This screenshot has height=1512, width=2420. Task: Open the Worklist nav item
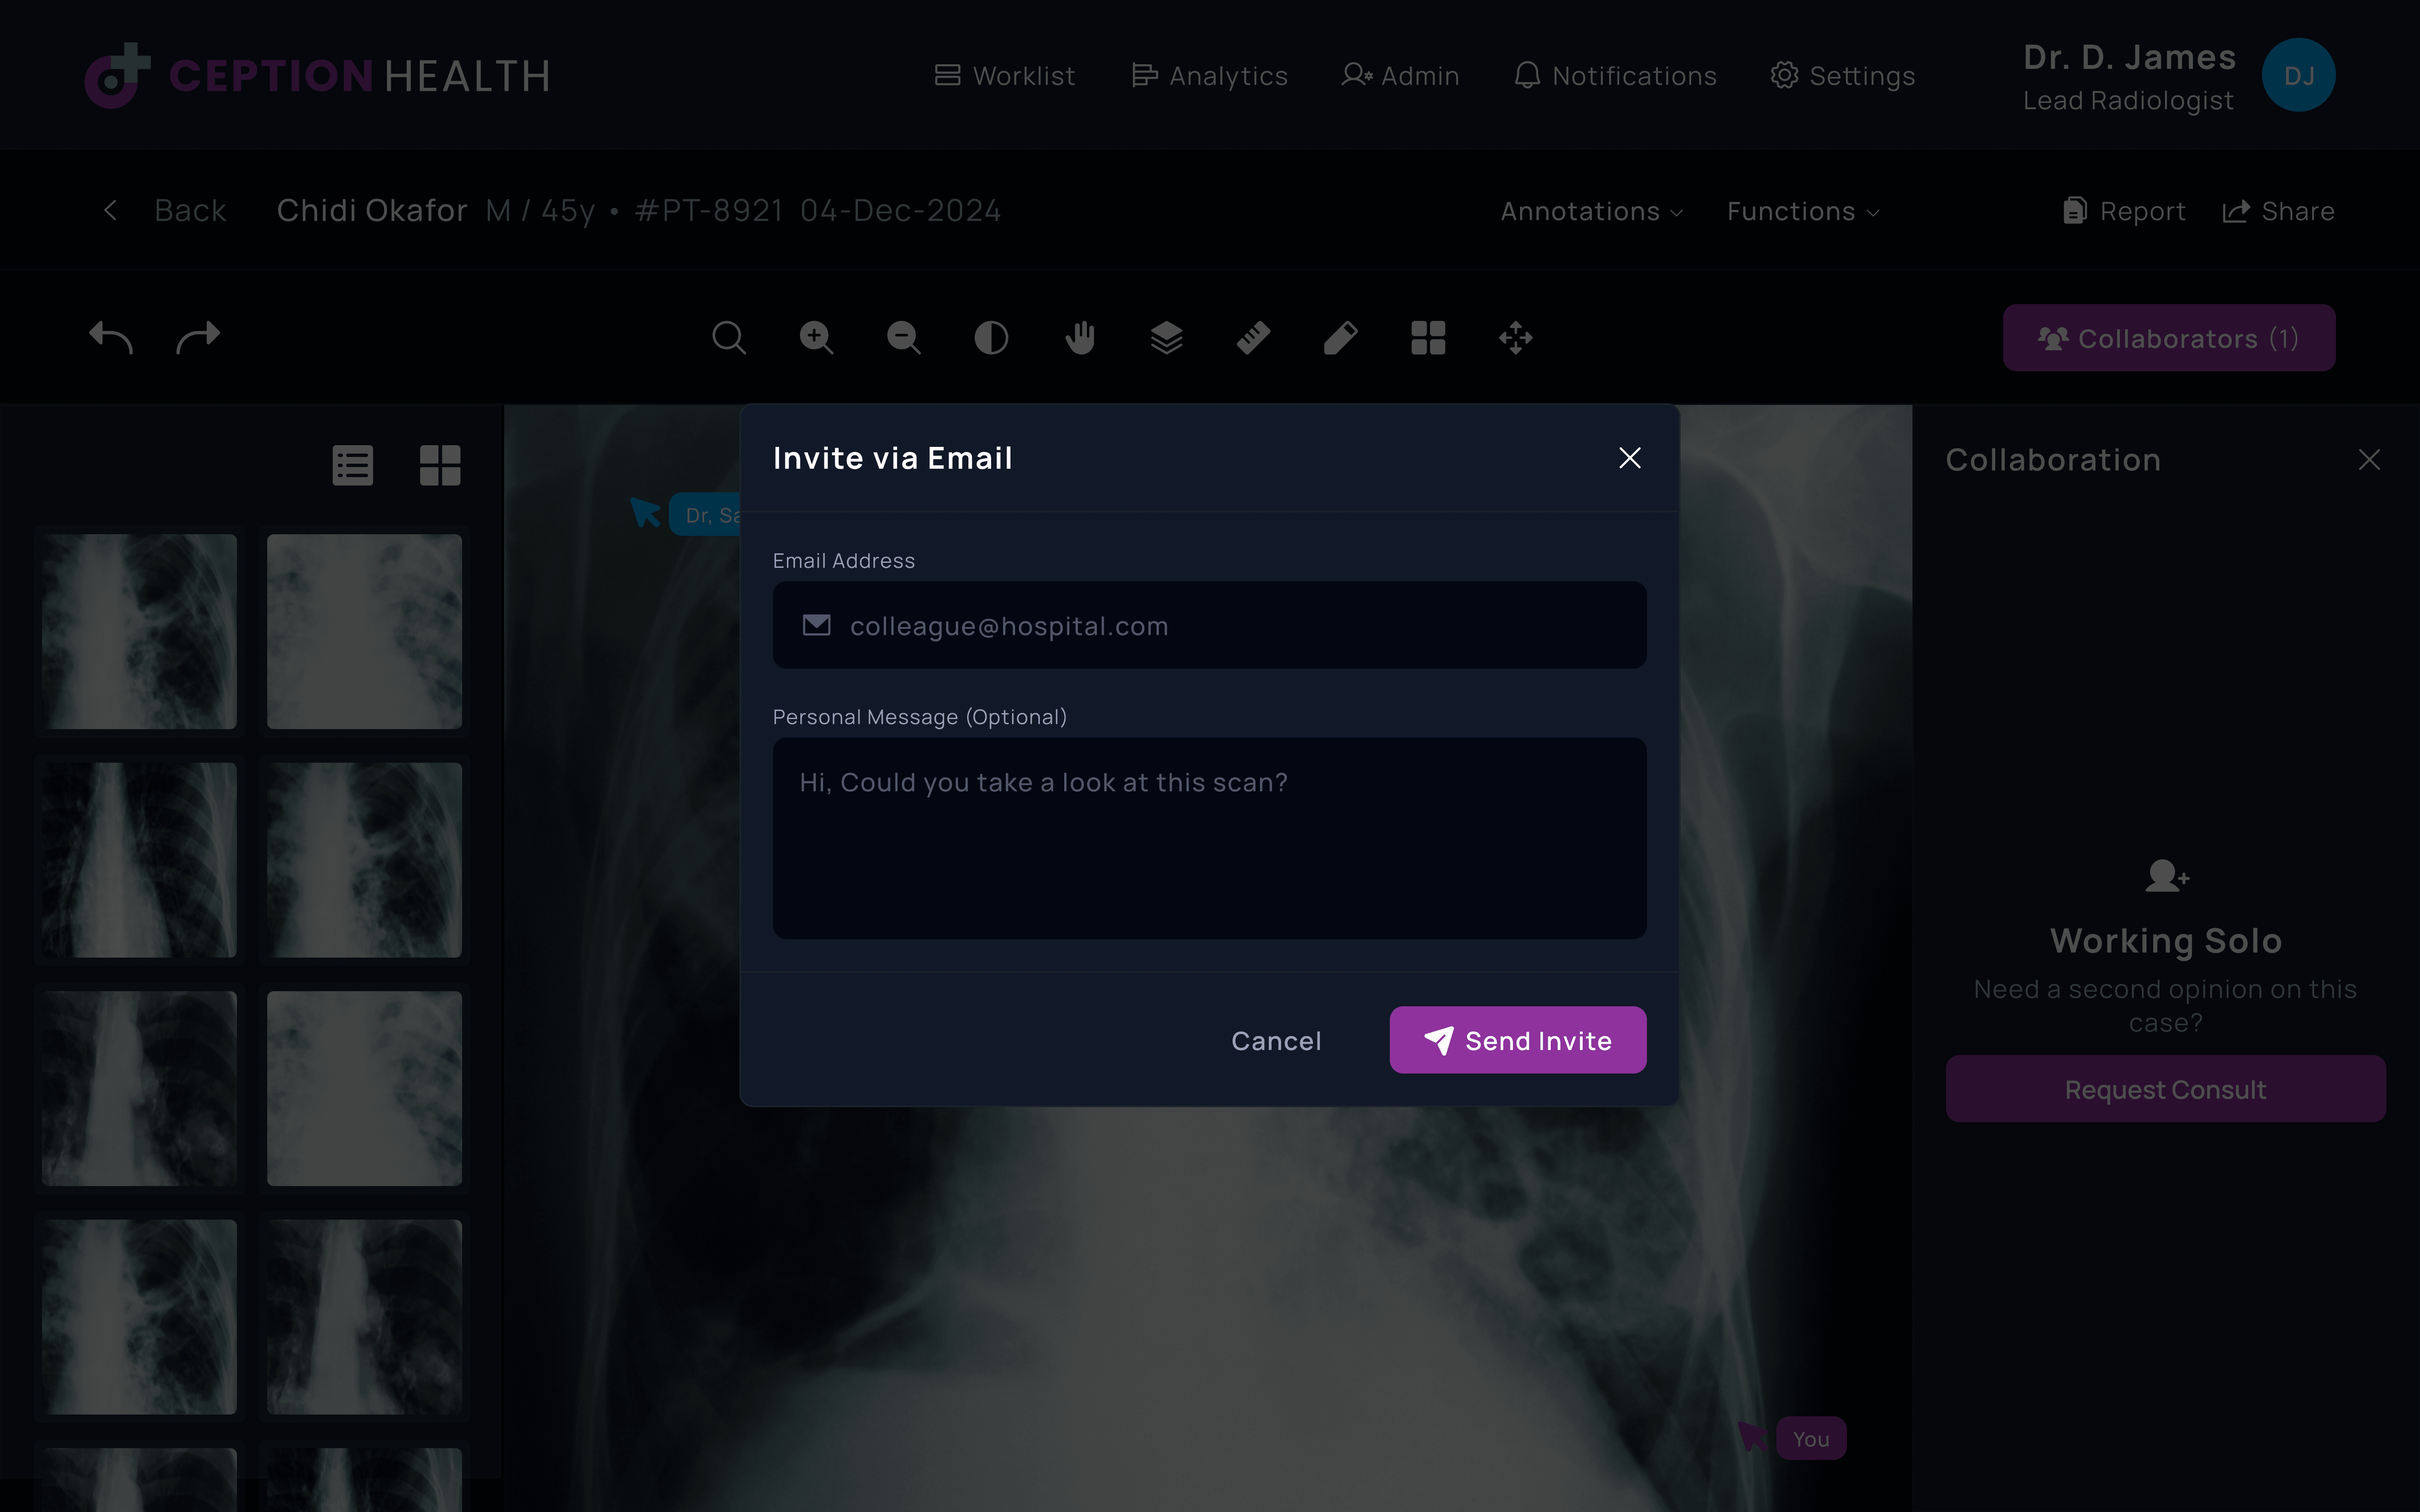point(1005,76)
